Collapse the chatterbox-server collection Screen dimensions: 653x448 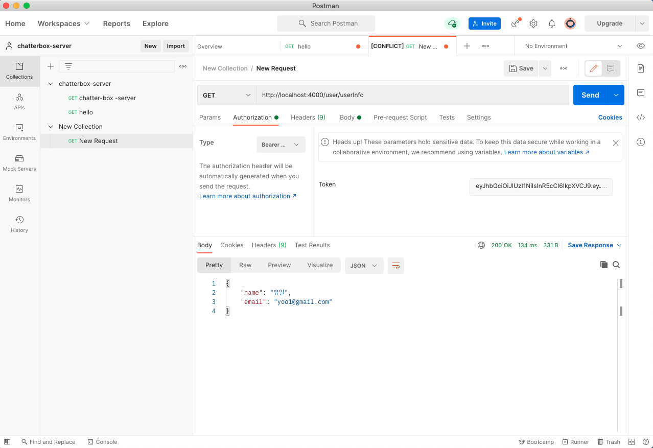[x=51, y=84]
